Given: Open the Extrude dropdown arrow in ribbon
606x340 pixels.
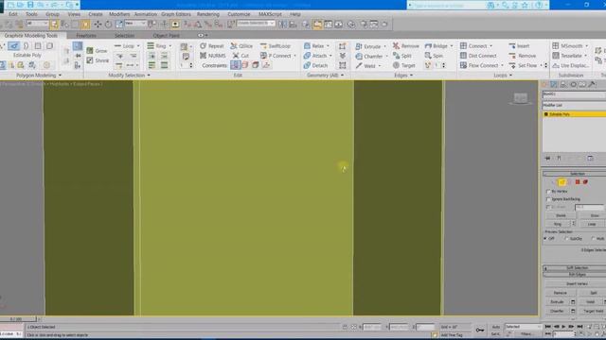Looking at the screenshot, I should (385, 46).
